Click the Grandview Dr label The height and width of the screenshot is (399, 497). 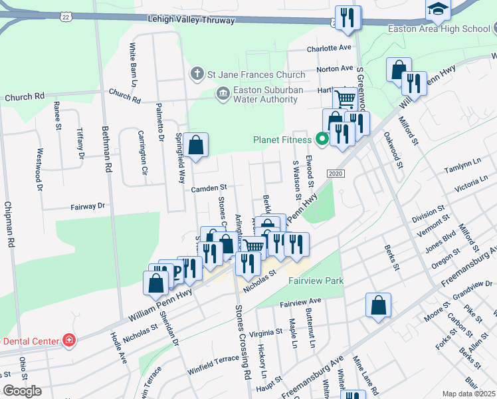472,290
